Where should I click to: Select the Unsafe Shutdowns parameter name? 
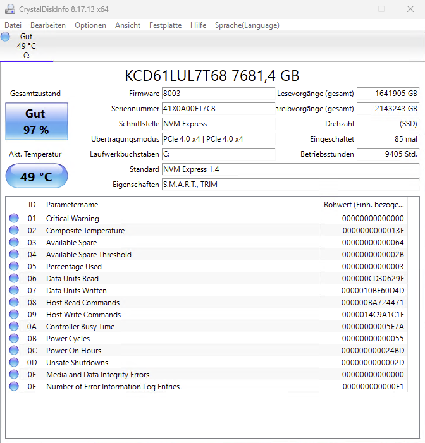coord(77,363)
